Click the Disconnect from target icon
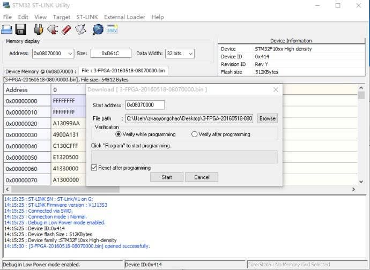370x270 pixels. pos(53,29)
